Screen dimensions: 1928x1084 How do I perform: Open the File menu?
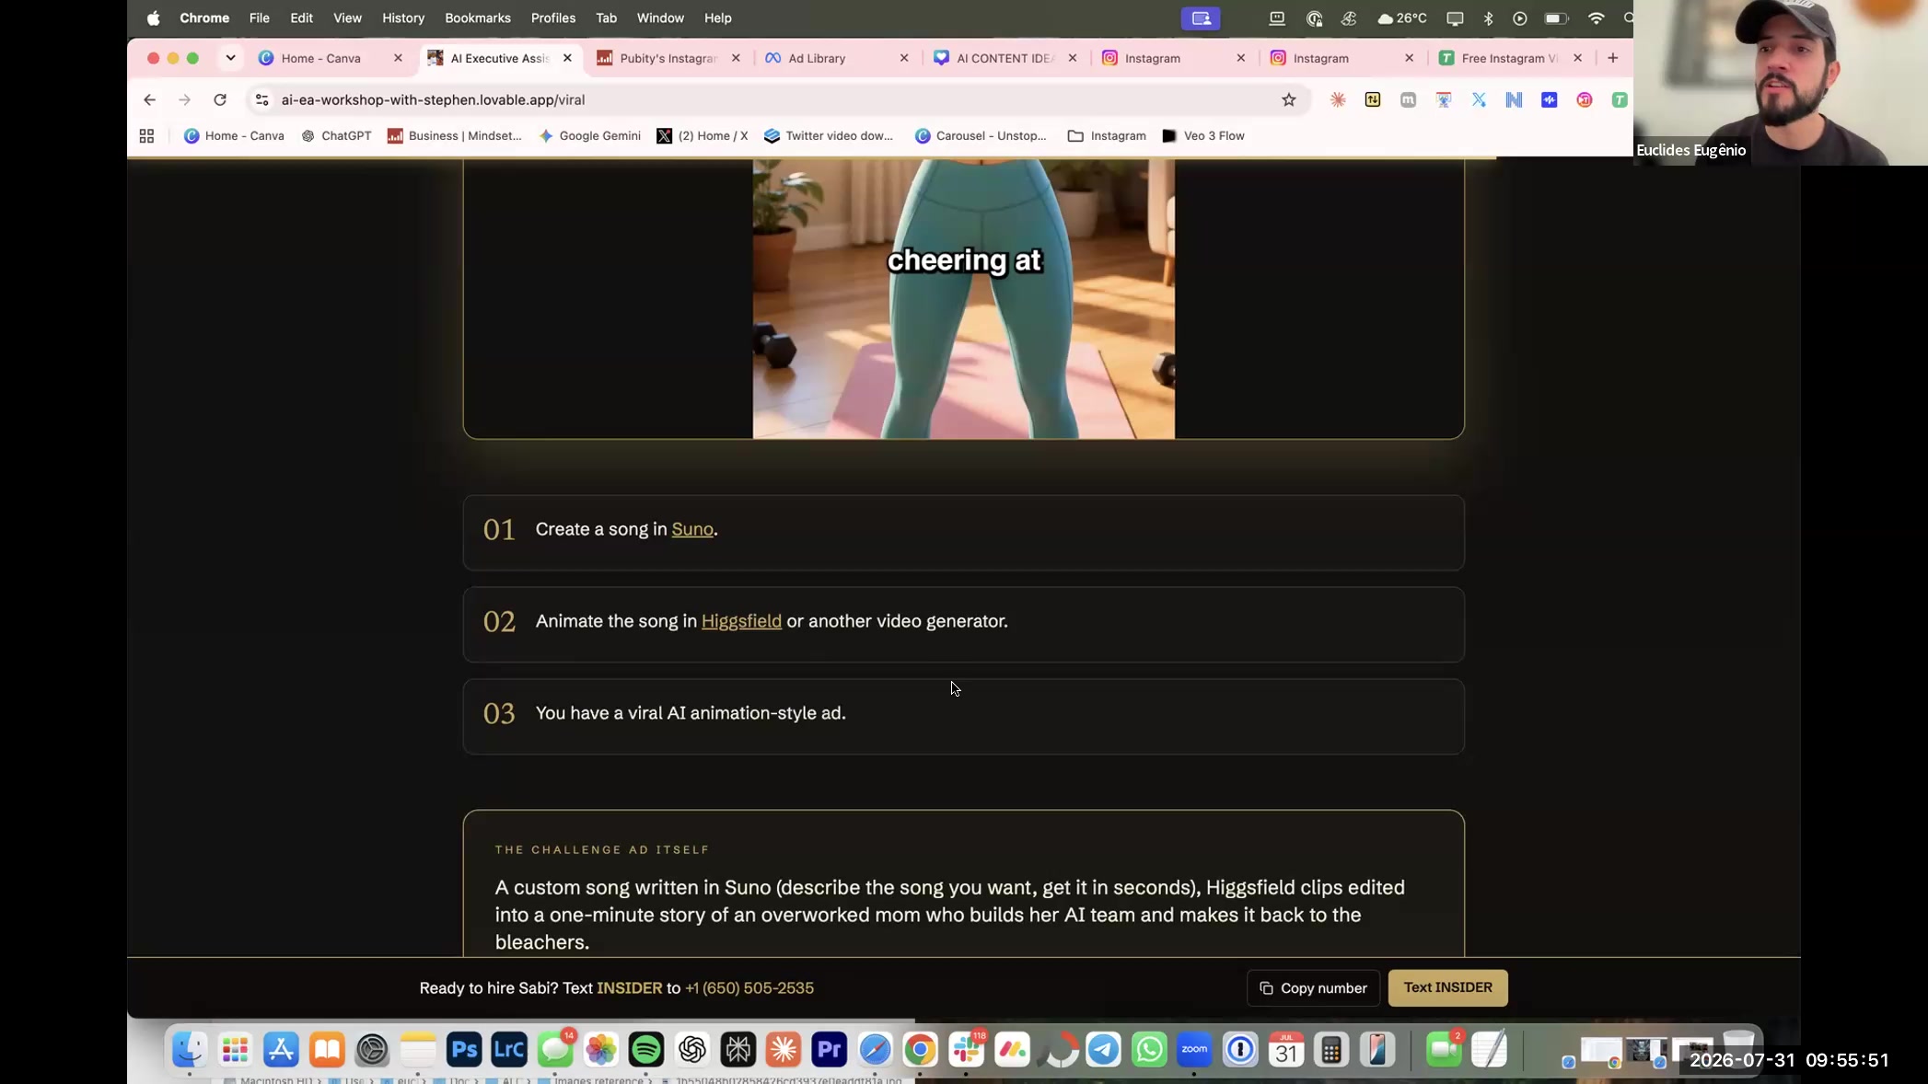[x=260, y=18]
